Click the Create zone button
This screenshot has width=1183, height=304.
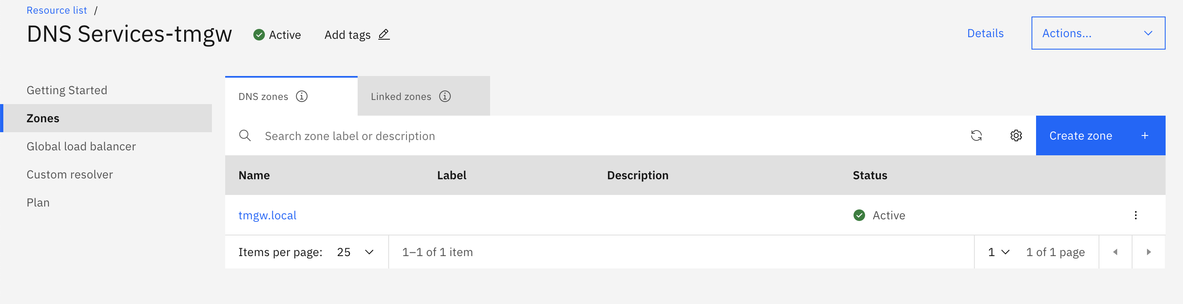pos(1100,136)
